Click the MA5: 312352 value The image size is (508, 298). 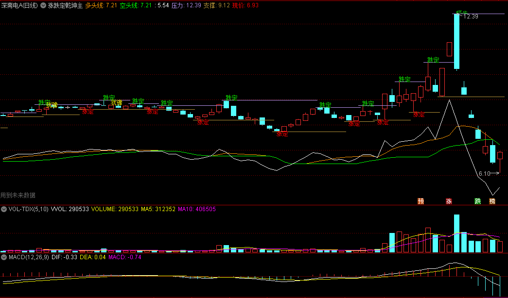click(158, 209)
